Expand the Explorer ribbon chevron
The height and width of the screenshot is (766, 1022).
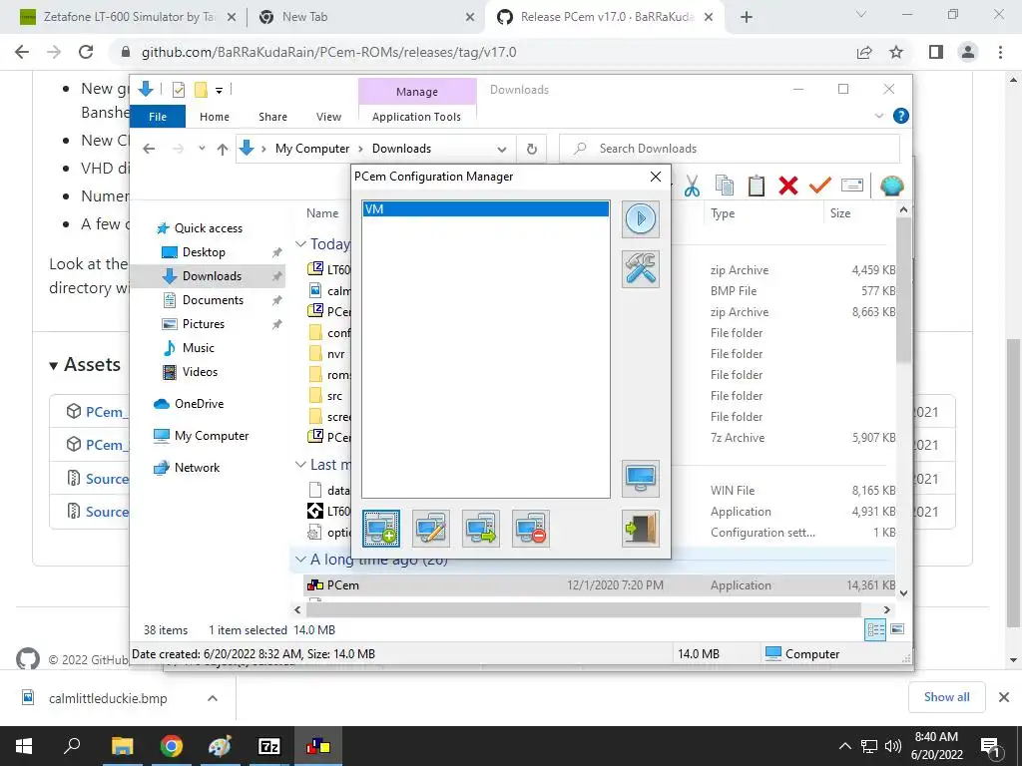click(x=879, y=116)
